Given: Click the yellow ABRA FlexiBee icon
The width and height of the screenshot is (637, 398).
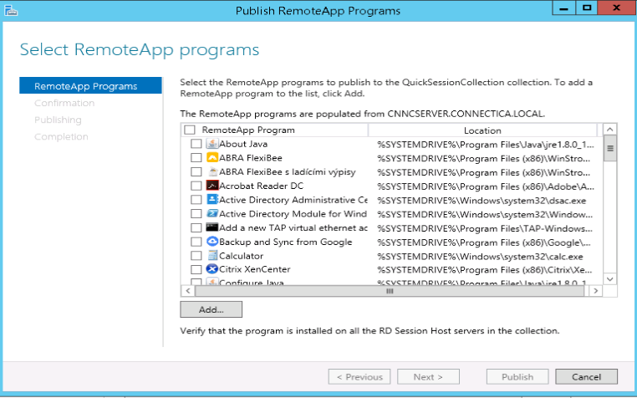Looking at the screenshot, I should pyautogui.click(x=212, y=157).
